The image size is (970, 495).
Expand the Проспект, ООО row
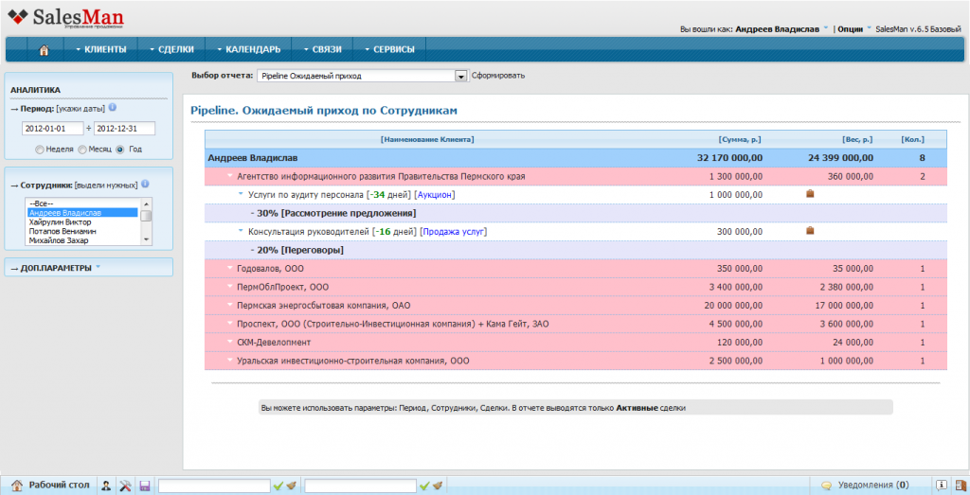click(231, 323)
